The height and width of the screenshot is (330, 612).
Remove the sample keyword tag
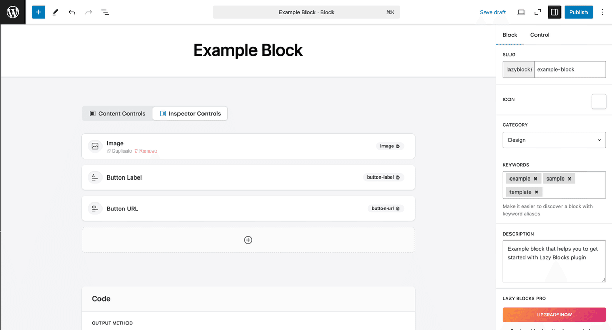pos(569,178)
